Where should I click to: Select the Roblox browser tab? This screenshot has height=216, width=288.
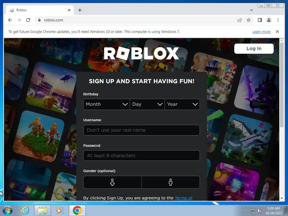40,10
